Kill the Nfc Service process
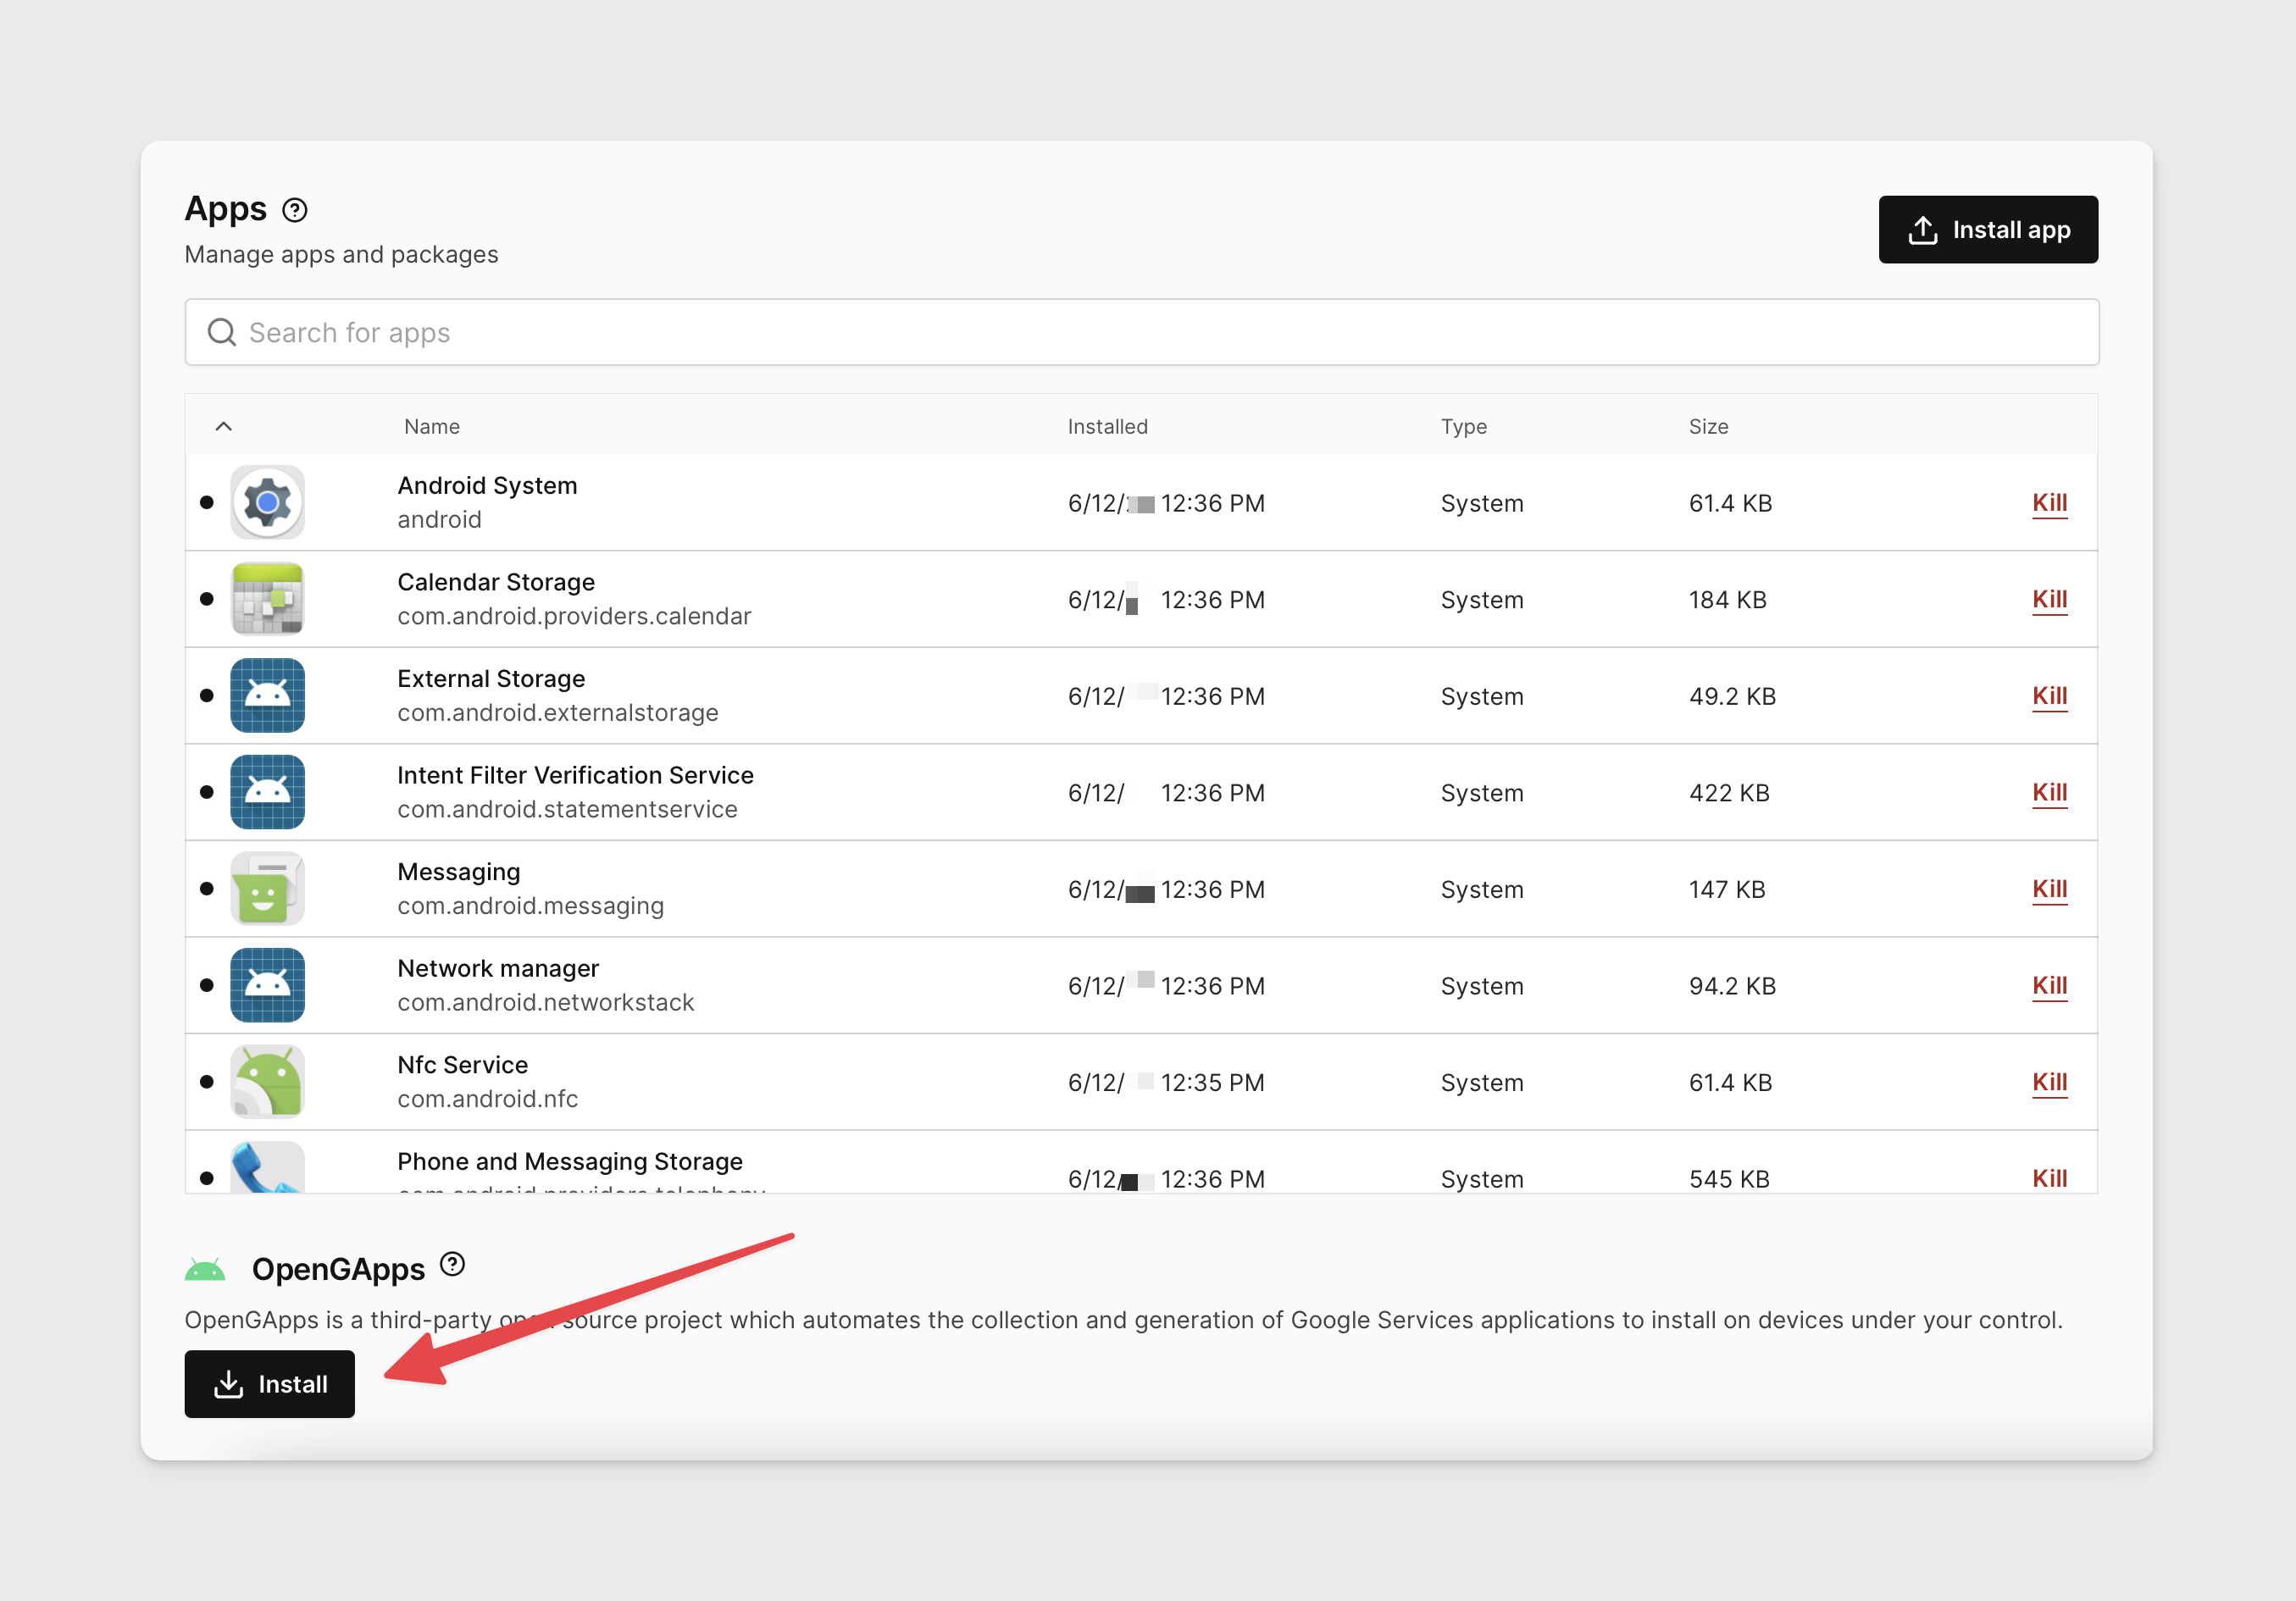This screenshot has width=2296, height=1601. coord(2050,1082)
